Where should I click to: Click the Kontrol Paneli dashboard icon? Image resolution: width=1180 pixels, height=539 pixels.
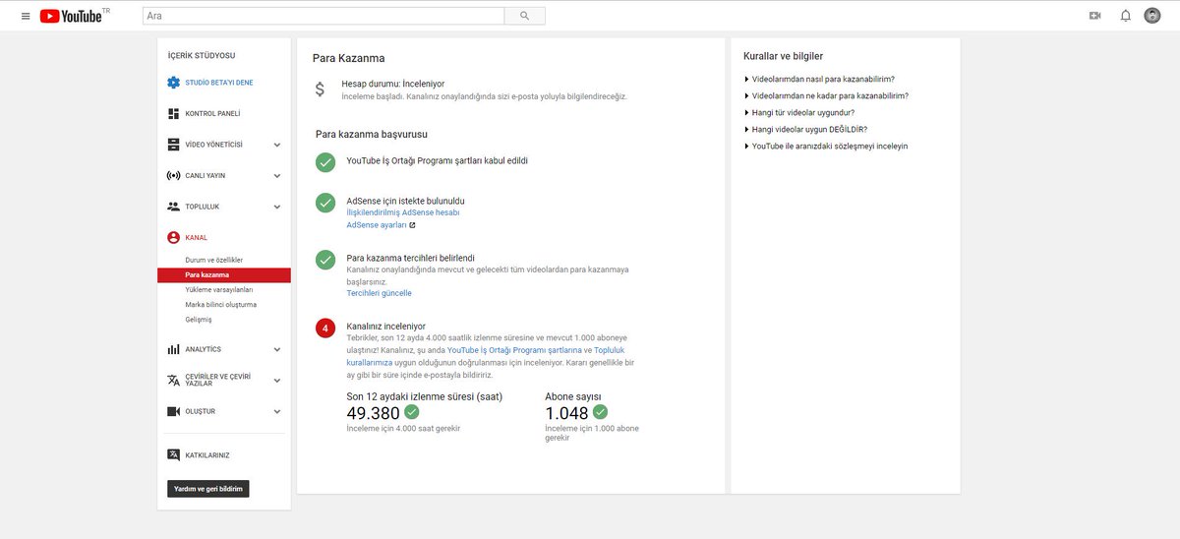click(173, 113)
